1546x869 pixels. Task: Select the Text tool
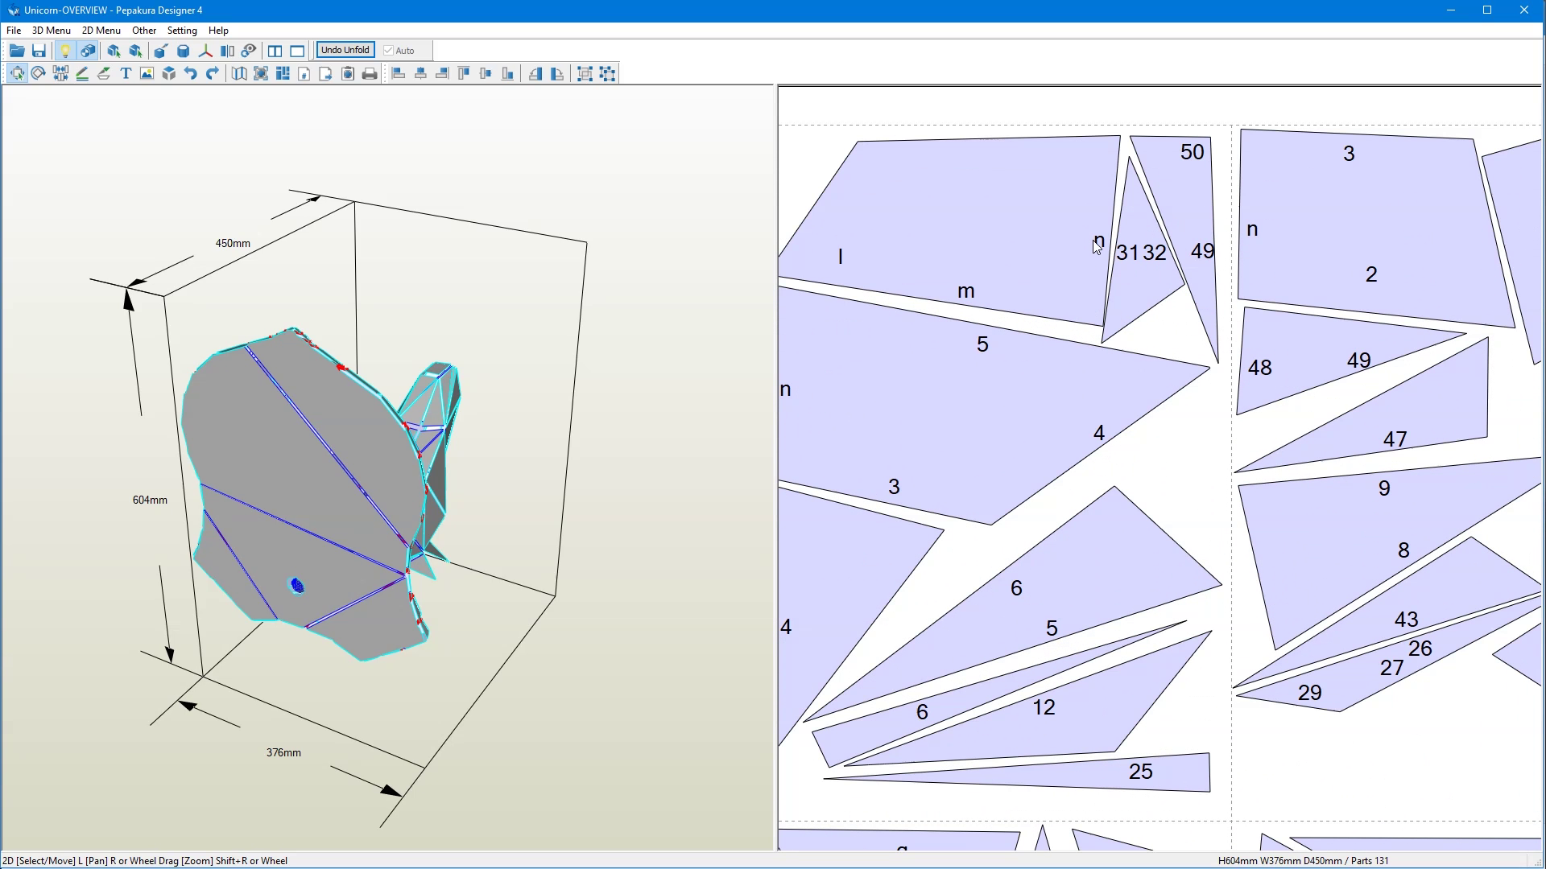coord(125,73)
